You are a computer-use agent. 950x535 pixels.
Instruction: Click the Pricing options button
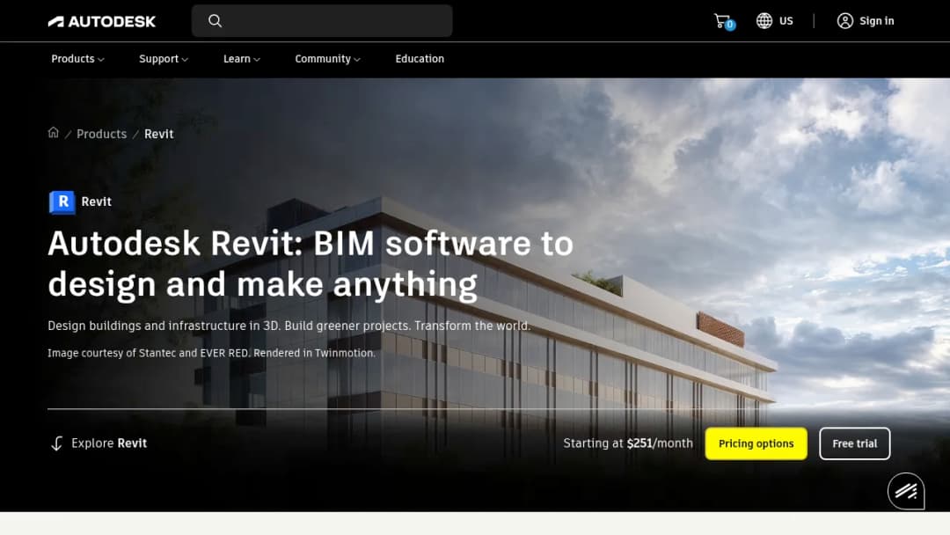[756, 443]
